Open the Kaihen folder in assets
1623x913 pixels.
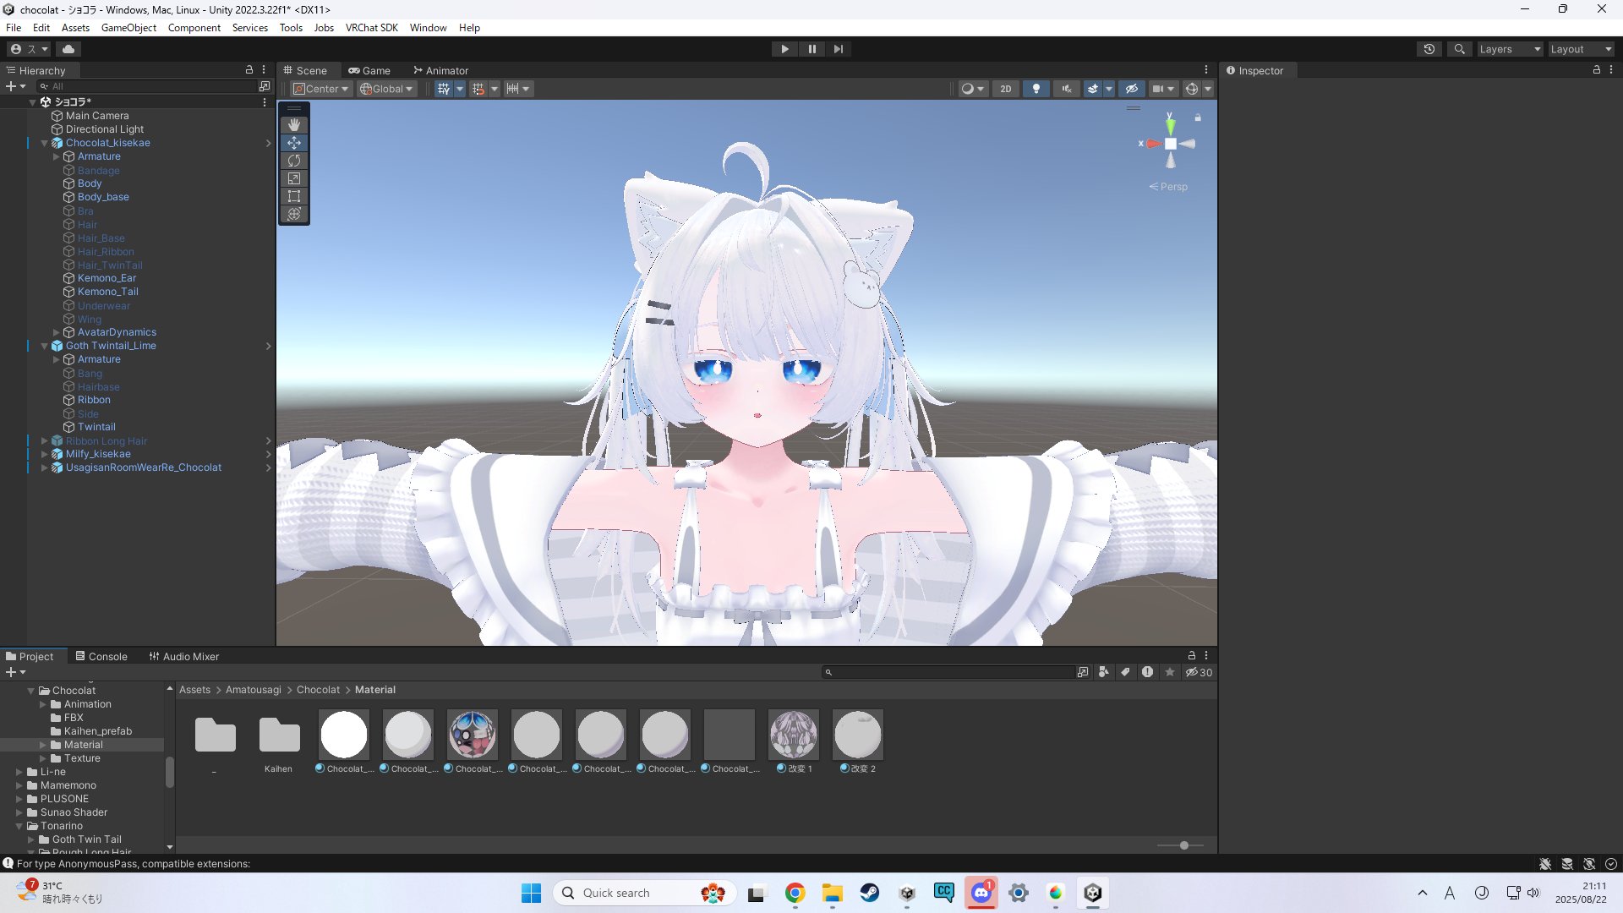[279, 734]
